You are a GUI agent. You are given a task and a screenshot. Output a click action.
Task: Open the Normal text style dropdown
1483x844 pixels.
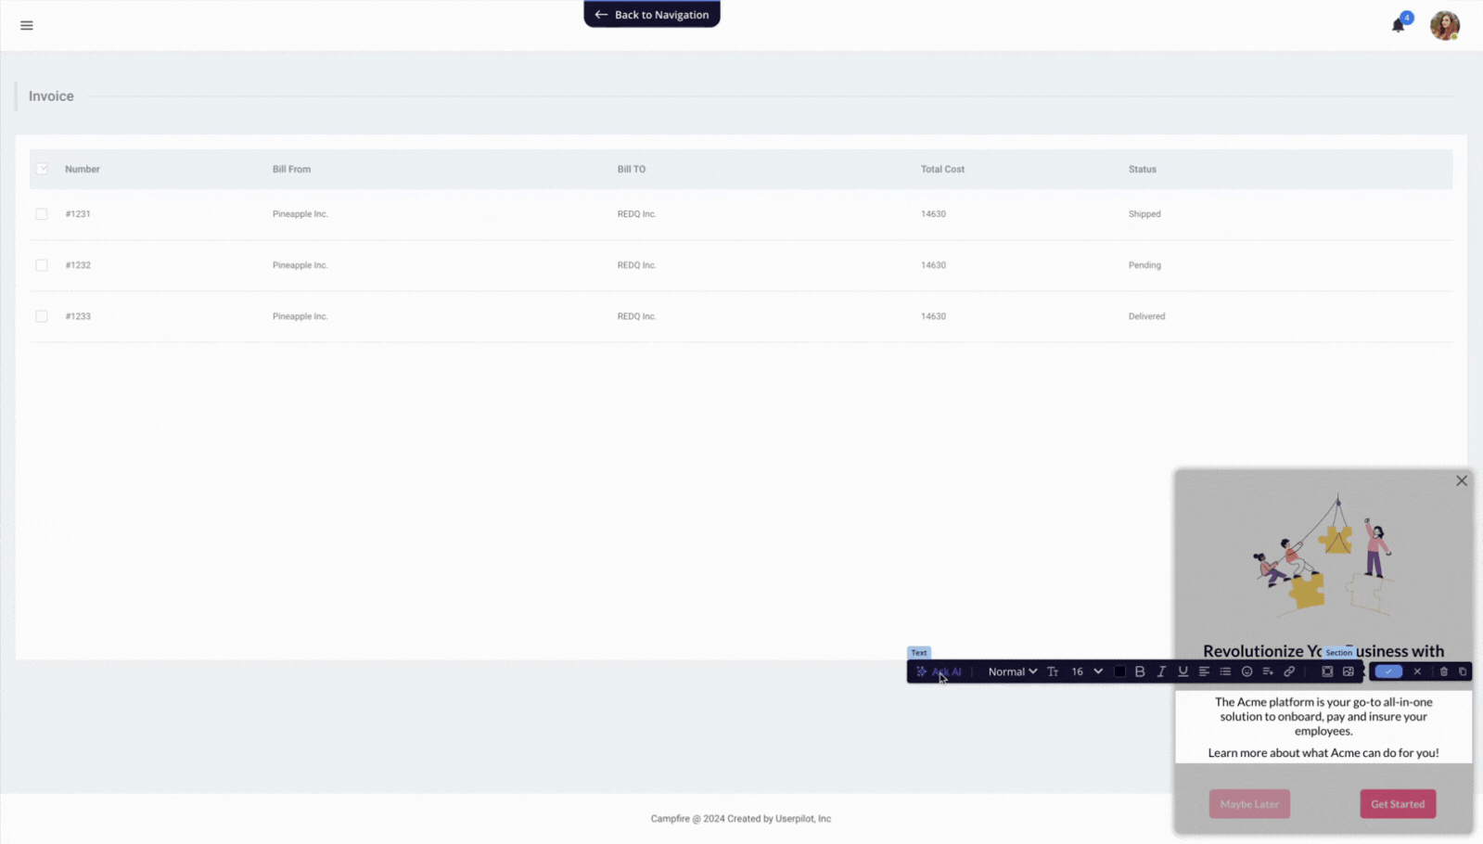1012,671
